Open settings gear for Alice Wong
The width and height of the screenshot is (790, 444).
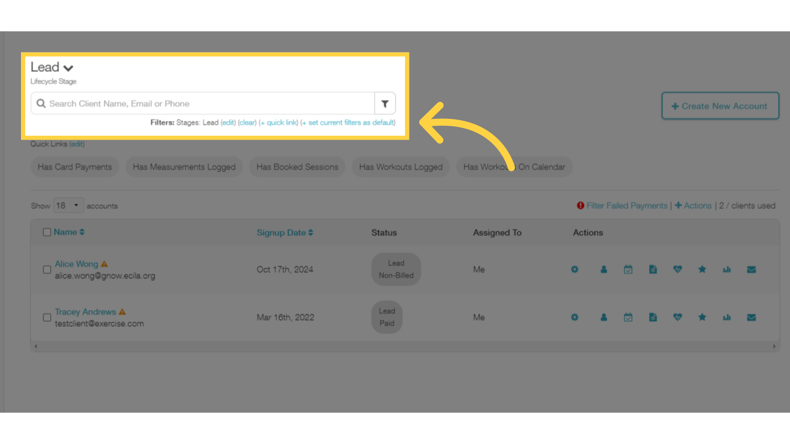(574, 269)
